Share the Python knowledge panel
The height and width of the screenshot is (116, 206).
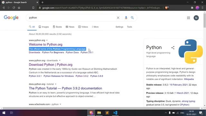click(173, 48)
